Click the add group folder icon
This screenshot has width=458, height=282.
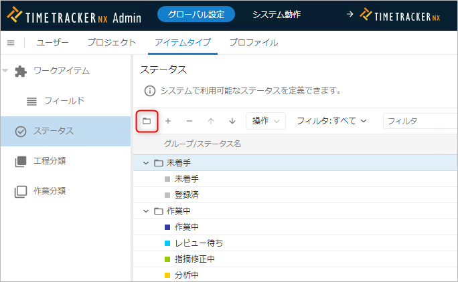(147, 121)
